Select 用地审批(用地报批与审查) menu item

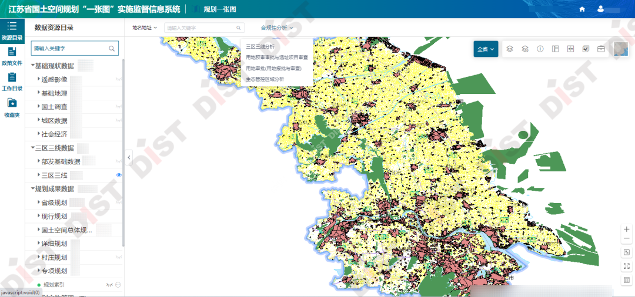274,69
